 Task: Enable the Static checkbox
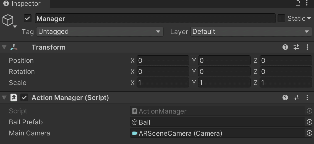point(281,19)
